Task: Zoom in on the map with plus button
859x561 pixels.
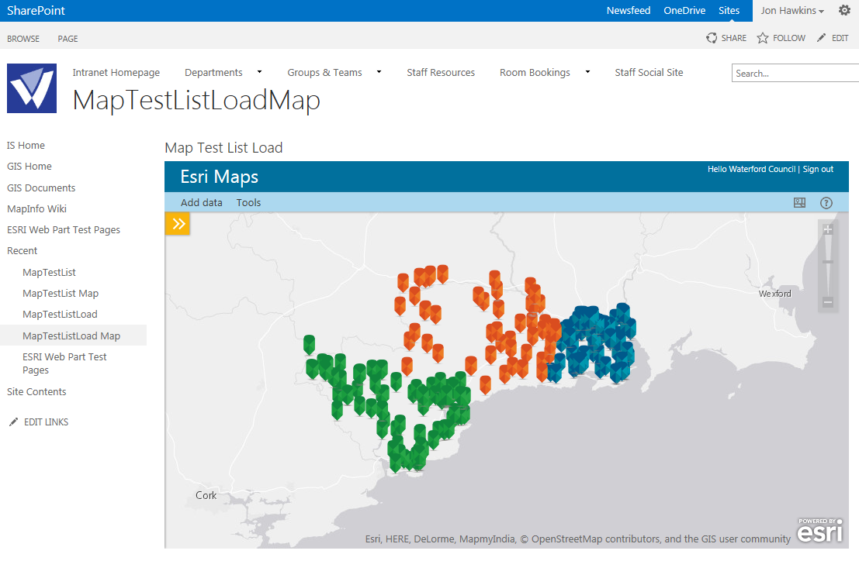Action: click(x=828, y=229)
